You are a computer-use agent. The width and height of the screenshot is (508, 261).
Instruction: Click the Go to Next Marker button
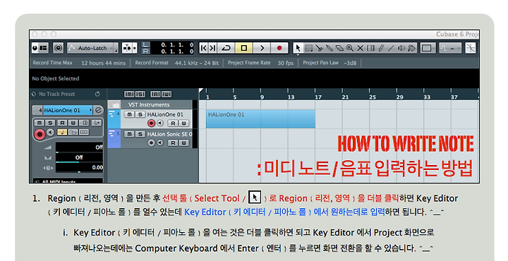(212, 48)
